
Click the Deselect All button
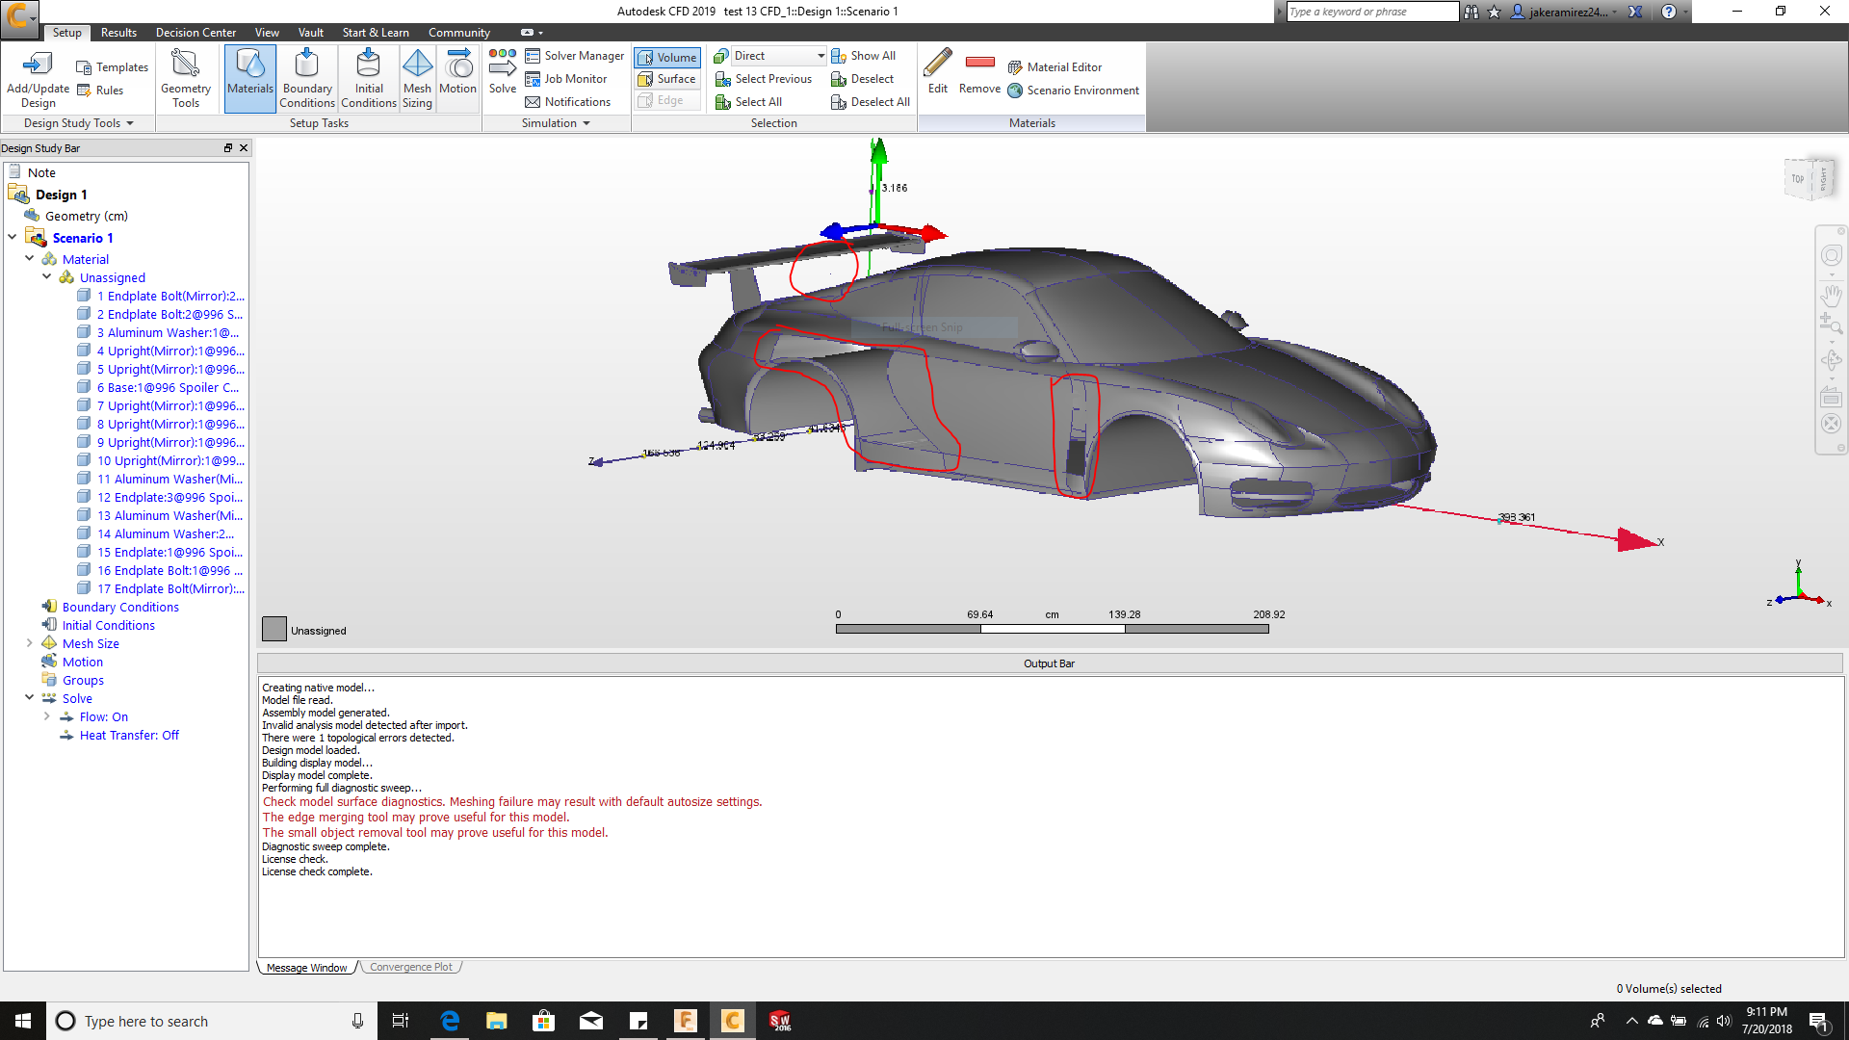[871, 101]
